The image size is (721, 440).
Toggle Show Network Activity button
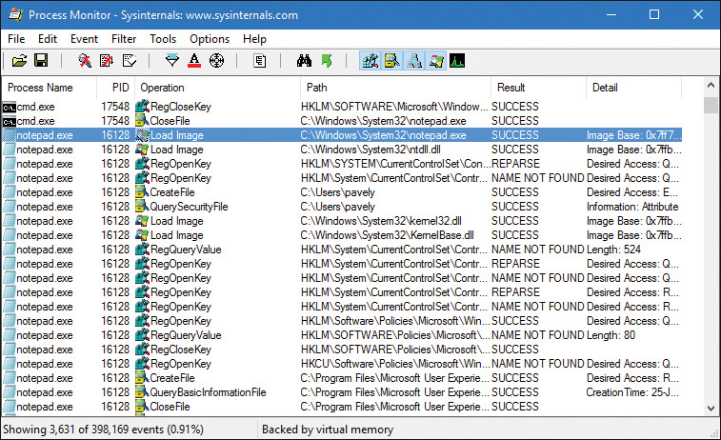pos(414,61)
